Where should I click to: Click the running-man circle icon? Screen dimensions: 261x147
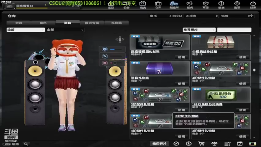tap(189, 144)
